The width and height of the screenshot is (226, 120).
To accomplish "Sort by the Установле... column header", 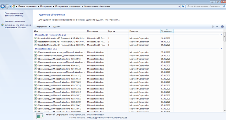I will (167, 31).
